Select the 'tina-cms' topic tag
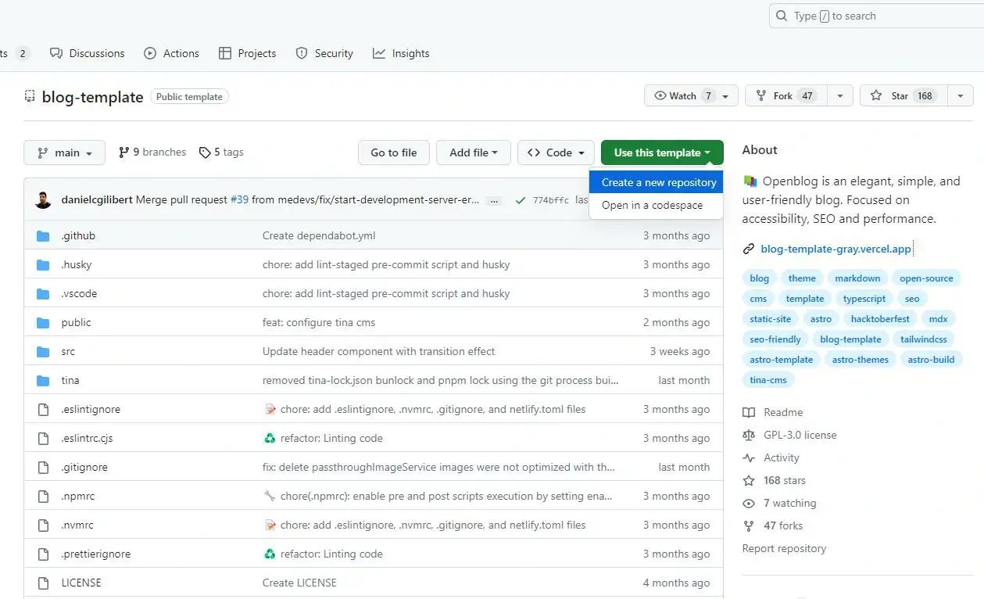 [x=768, y=379]
